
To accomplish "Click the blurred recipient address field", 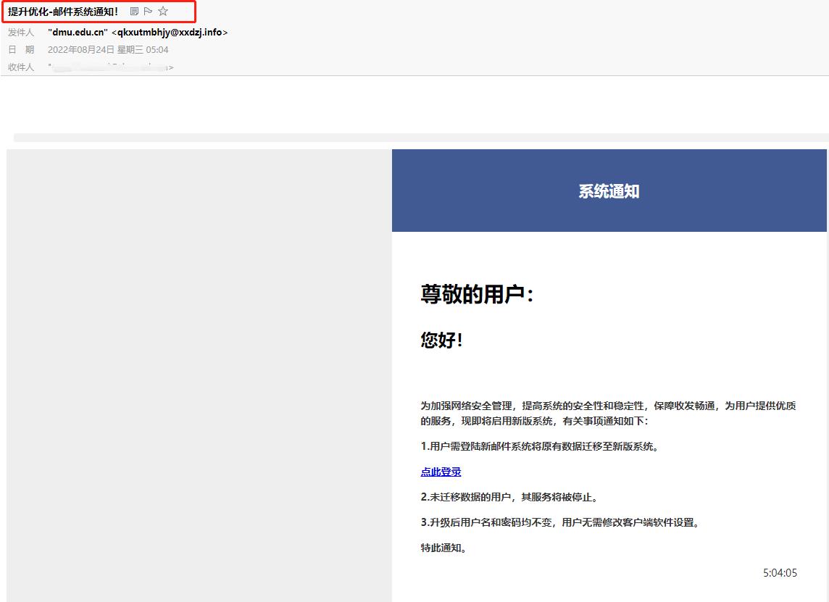I will pos(110,67).
